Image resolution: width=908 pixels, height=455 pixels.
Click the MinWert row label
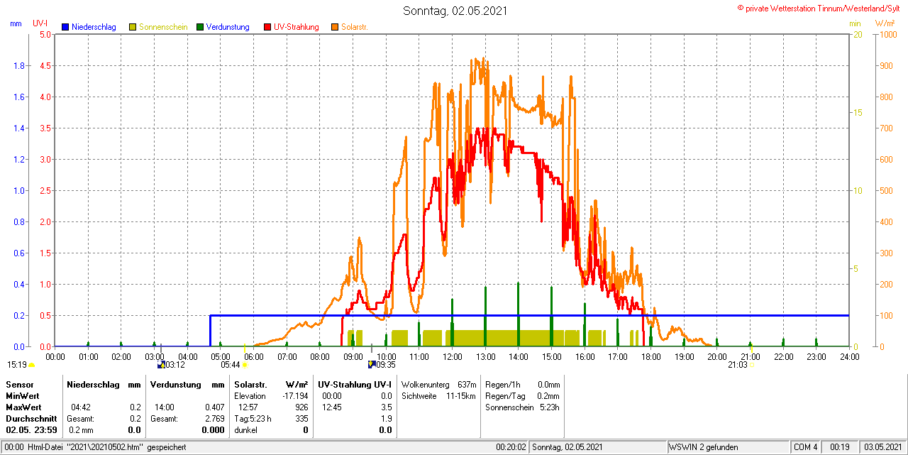[x=23, y=395]
